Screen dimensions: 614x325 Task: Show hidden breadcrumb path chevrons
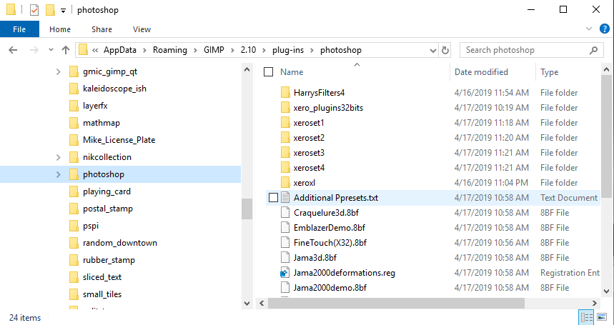95,50
